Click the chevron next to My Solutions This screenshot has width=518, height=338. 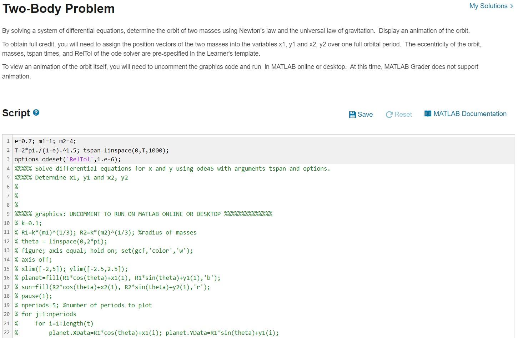[x=511, y=6]
